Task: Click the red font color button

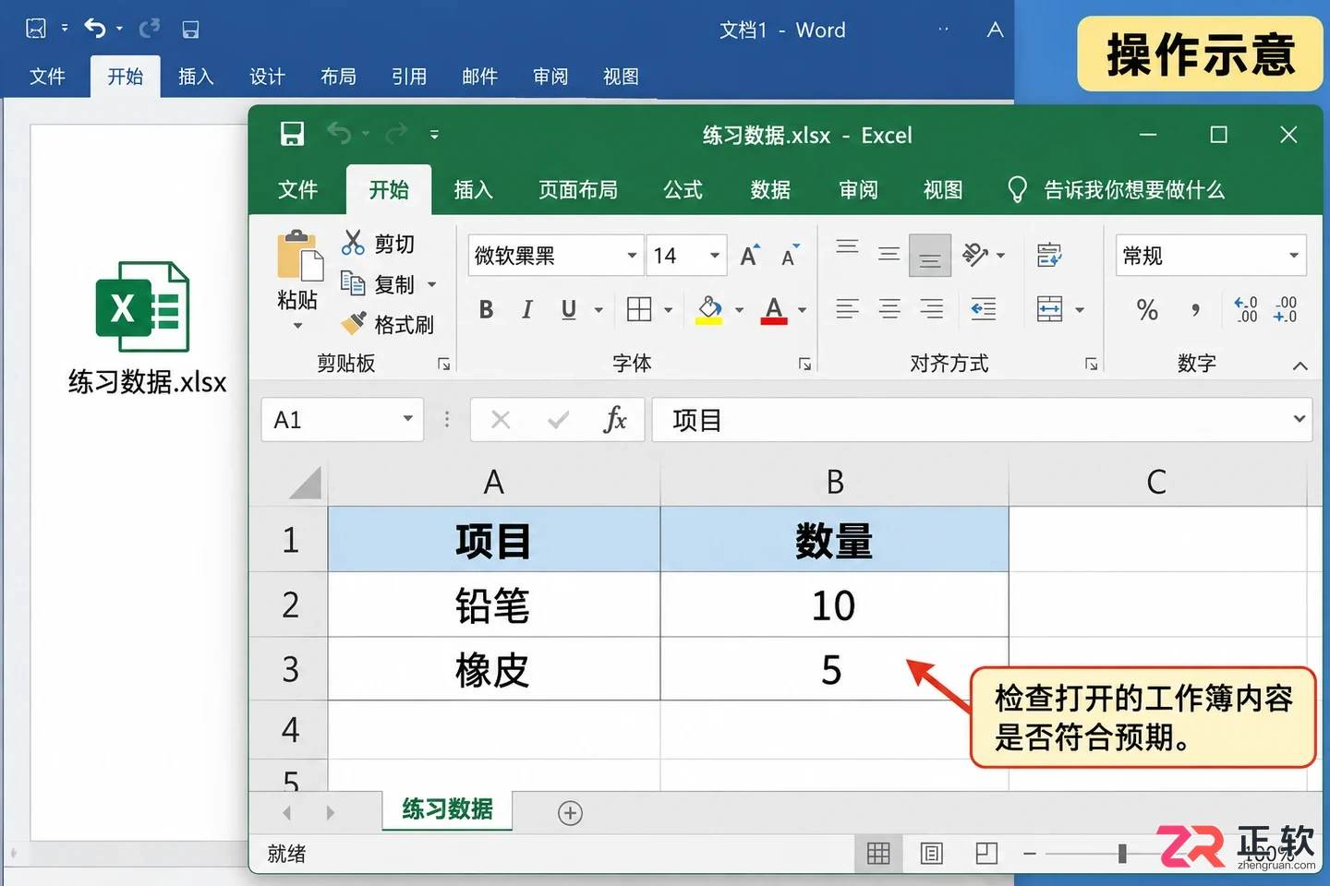Action: [x=774, y=310]
